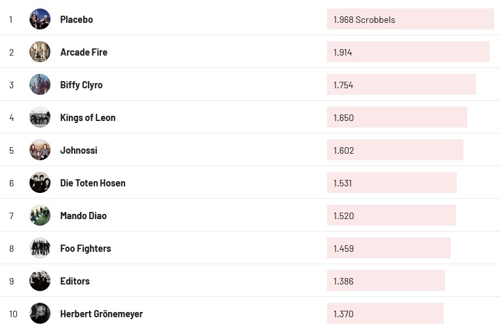Viewport: 500px width, 329px height.
Task: Click Placebo's round avatar image
Action: tap(40, 19)
